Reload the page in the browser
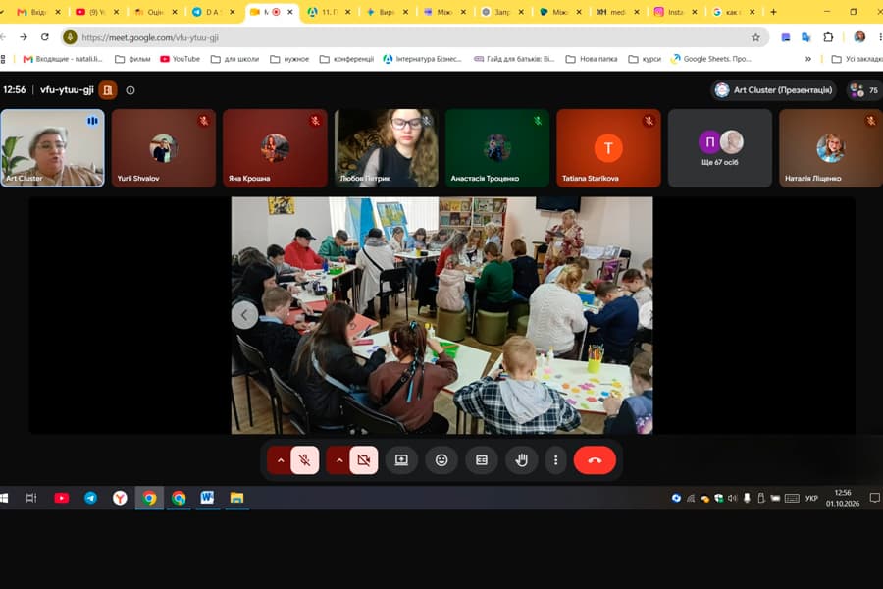 point(45,37)
